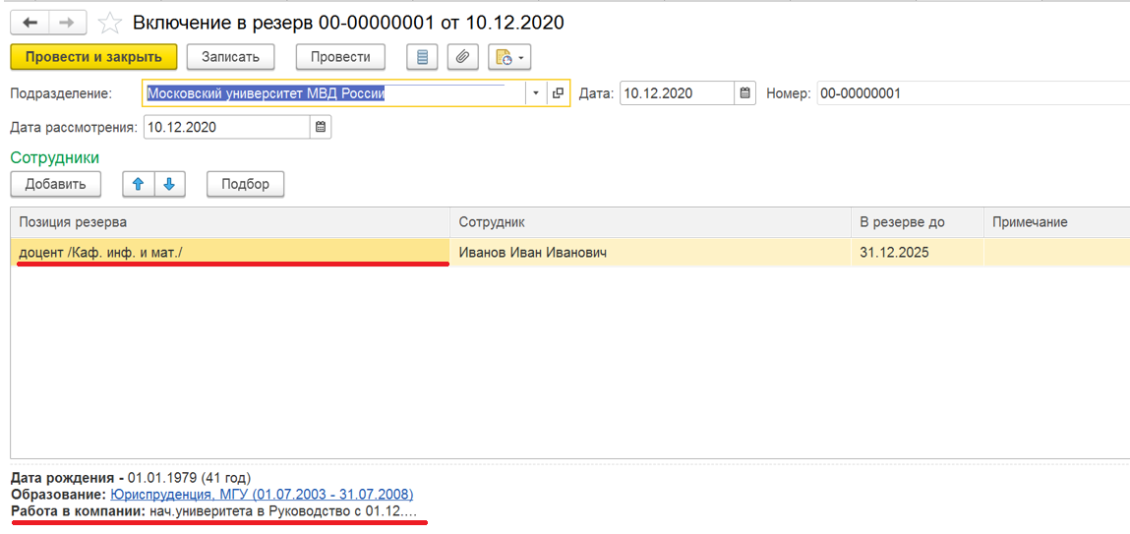Click the forward navigation arrow
This screenshot has width=1130, height=534.
[x=67, y=22]
